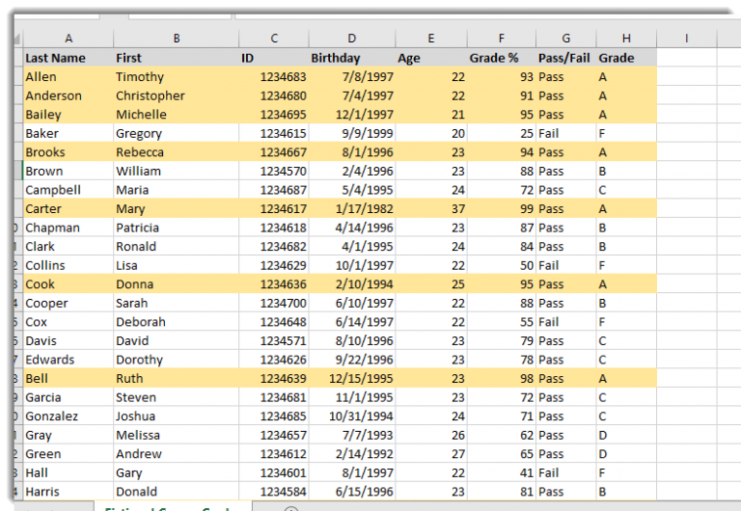The width and height of the screenshot is (741, 511).
Task: Add a new sheet with plus button
Action: click(290, 507)
